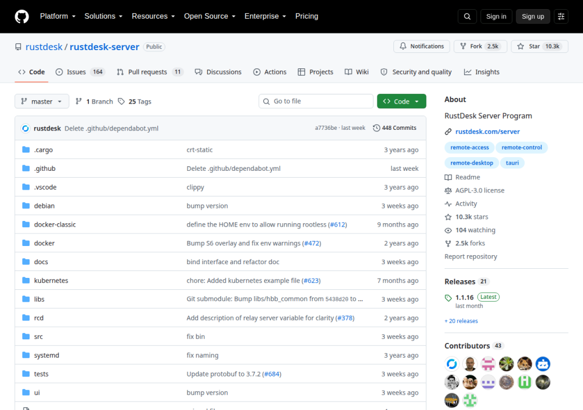Expand the Solutions menu
Screen dimensions: 583x410
click(x=104, y=17)
